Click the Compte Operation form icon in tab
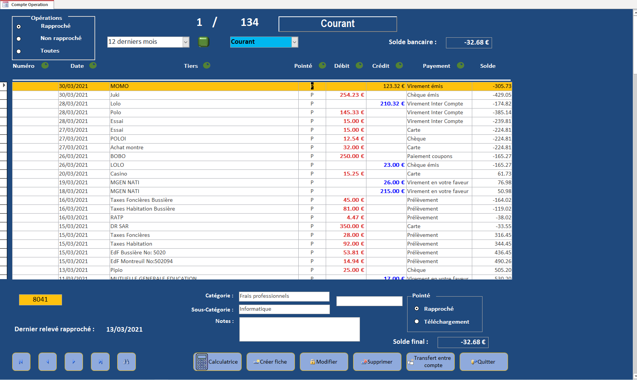 5,5
